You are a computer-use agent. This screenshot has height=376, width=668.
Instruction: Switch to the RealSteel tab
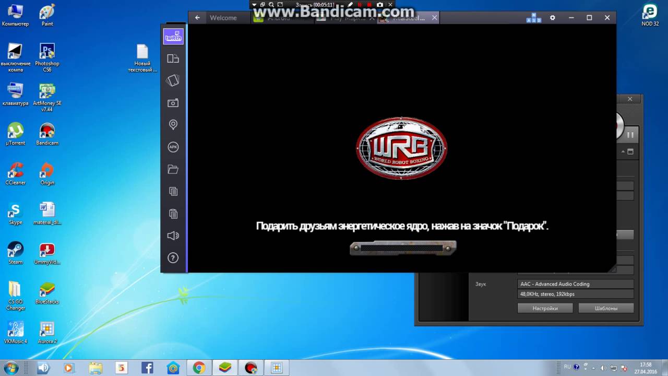pos(409,18)
